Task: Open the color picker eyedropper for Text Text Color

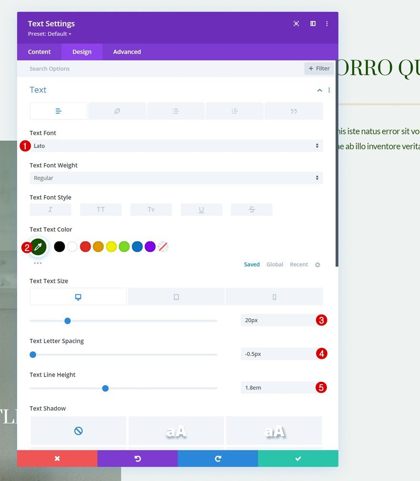Action: click(38, 247)
